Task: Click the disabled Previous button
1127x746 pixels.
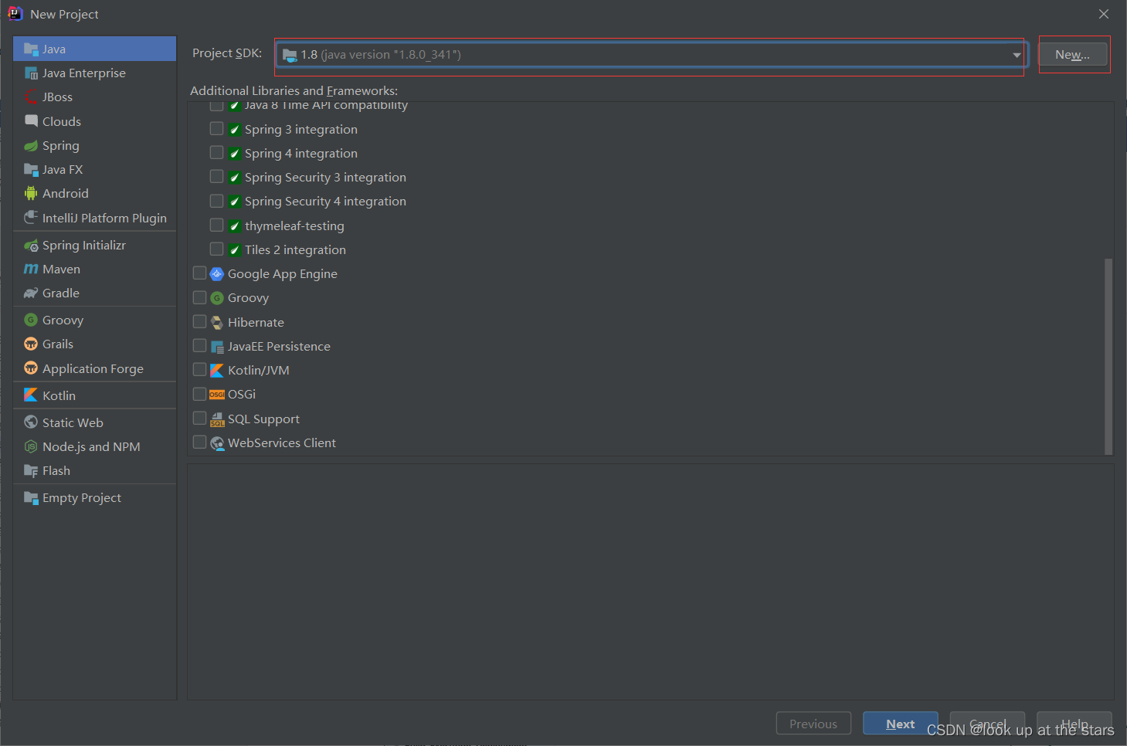Action: 813,724
